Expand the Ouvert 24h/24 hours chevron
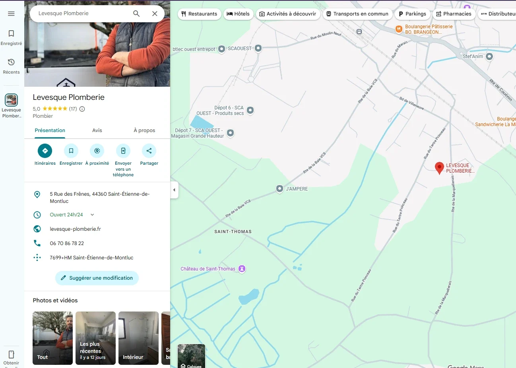516x368 pixels. point(92,215)
